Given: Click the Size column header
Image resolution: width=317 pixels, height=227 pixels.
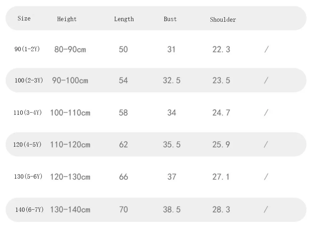Looking at the screenshot, I should coord(24,18).
